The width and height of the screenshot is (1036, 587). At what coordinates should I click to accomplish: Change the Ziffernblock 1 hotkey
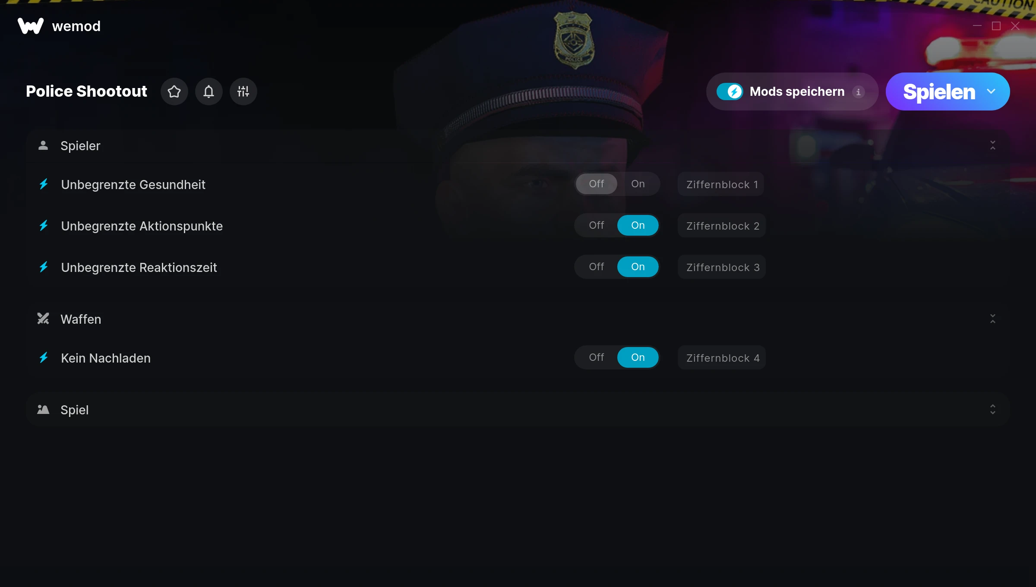click(x=721, y=184)
